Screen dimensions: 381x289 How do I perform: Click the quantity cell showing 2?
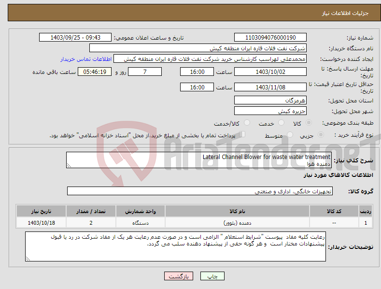coord(91,223)
